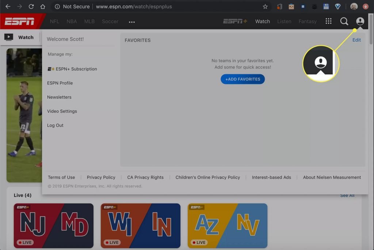
Task: Open the Chrome profile avatar
Action: point(354,7)
